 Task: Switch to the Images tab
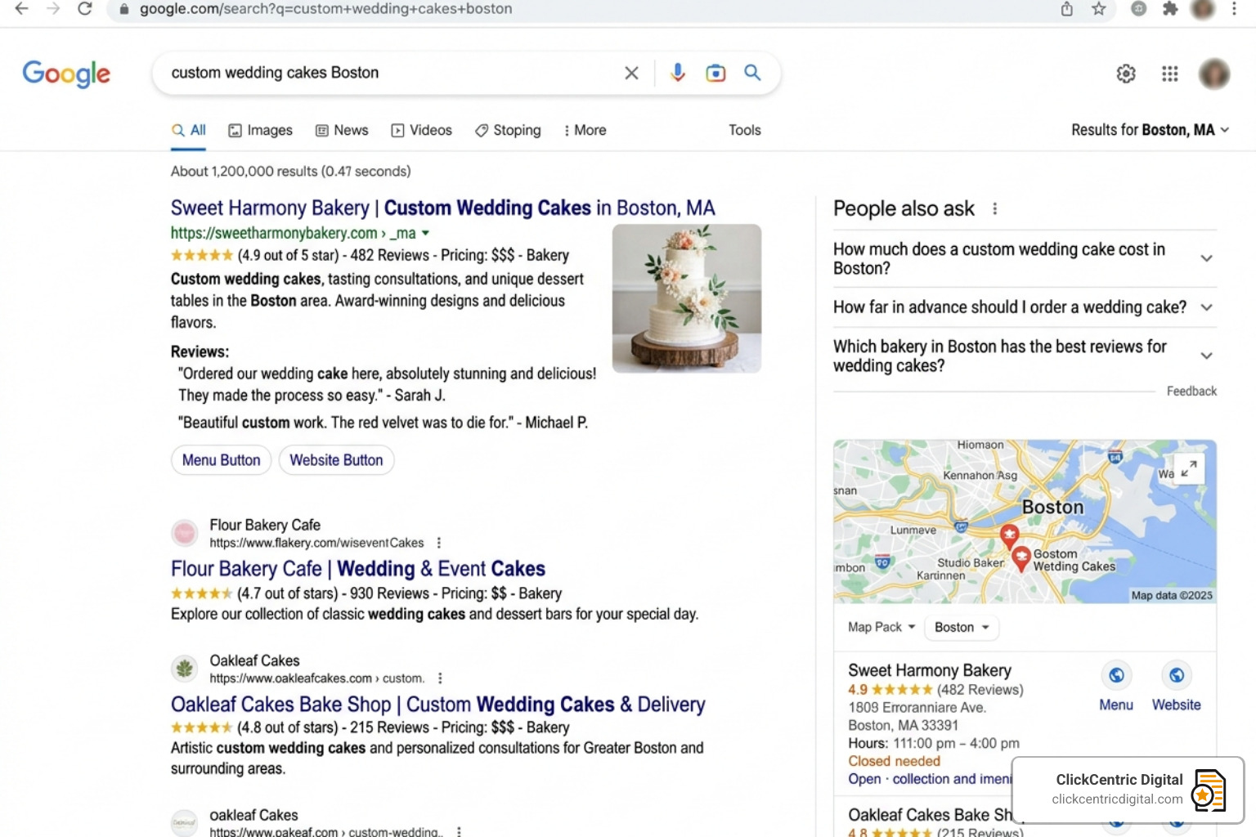pos(260,130)
